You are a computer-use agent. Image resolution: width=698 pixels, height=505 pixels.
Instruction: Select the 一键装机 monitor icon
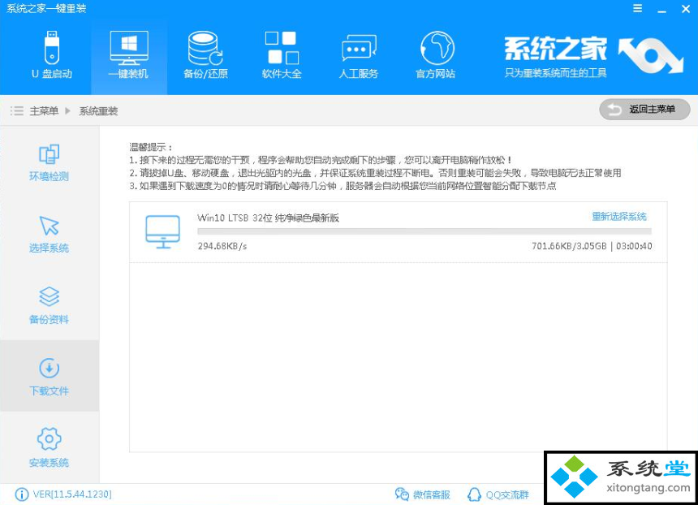coord(129,48)
